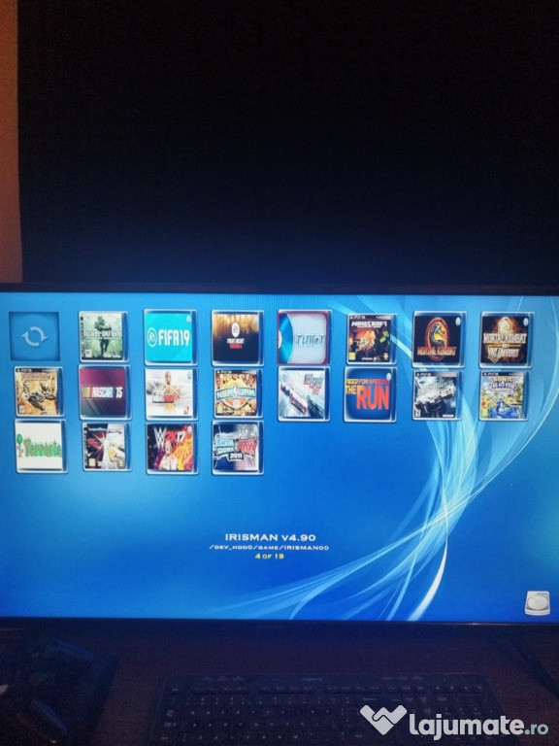
Task: Select Mortal Kombat vs DC Universe tile
Action: (x=507, y=340)
